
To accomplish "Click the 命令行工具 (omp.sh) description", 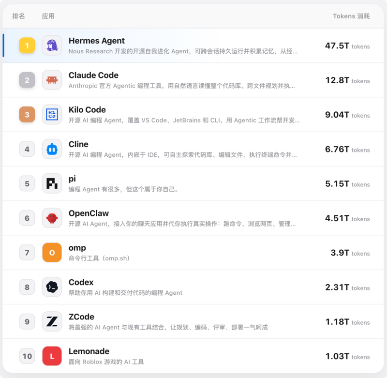I will [99, 258].
